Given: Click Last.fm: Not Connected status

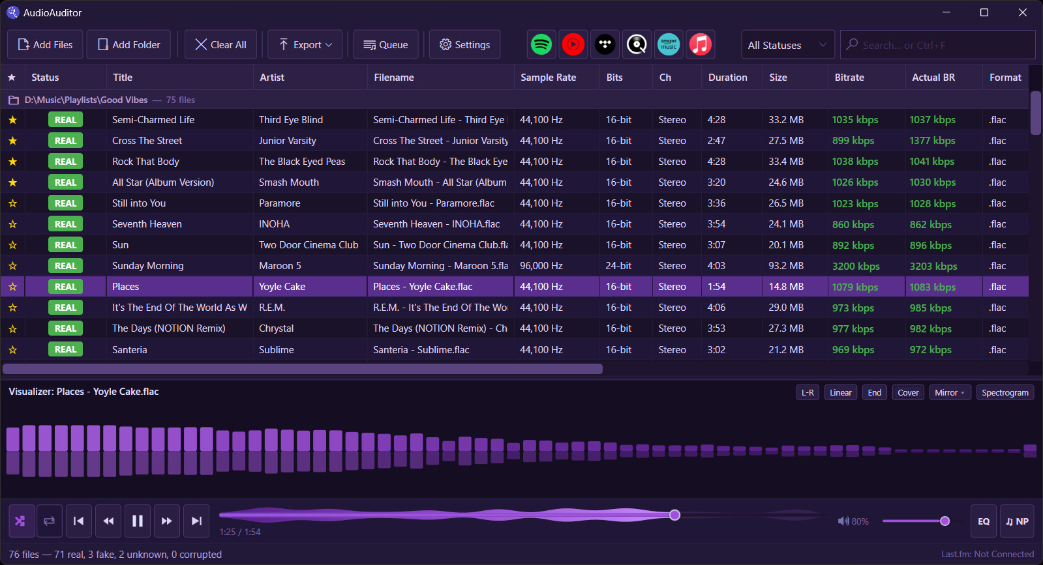Looking at the screenshot, I should [988, 554].
